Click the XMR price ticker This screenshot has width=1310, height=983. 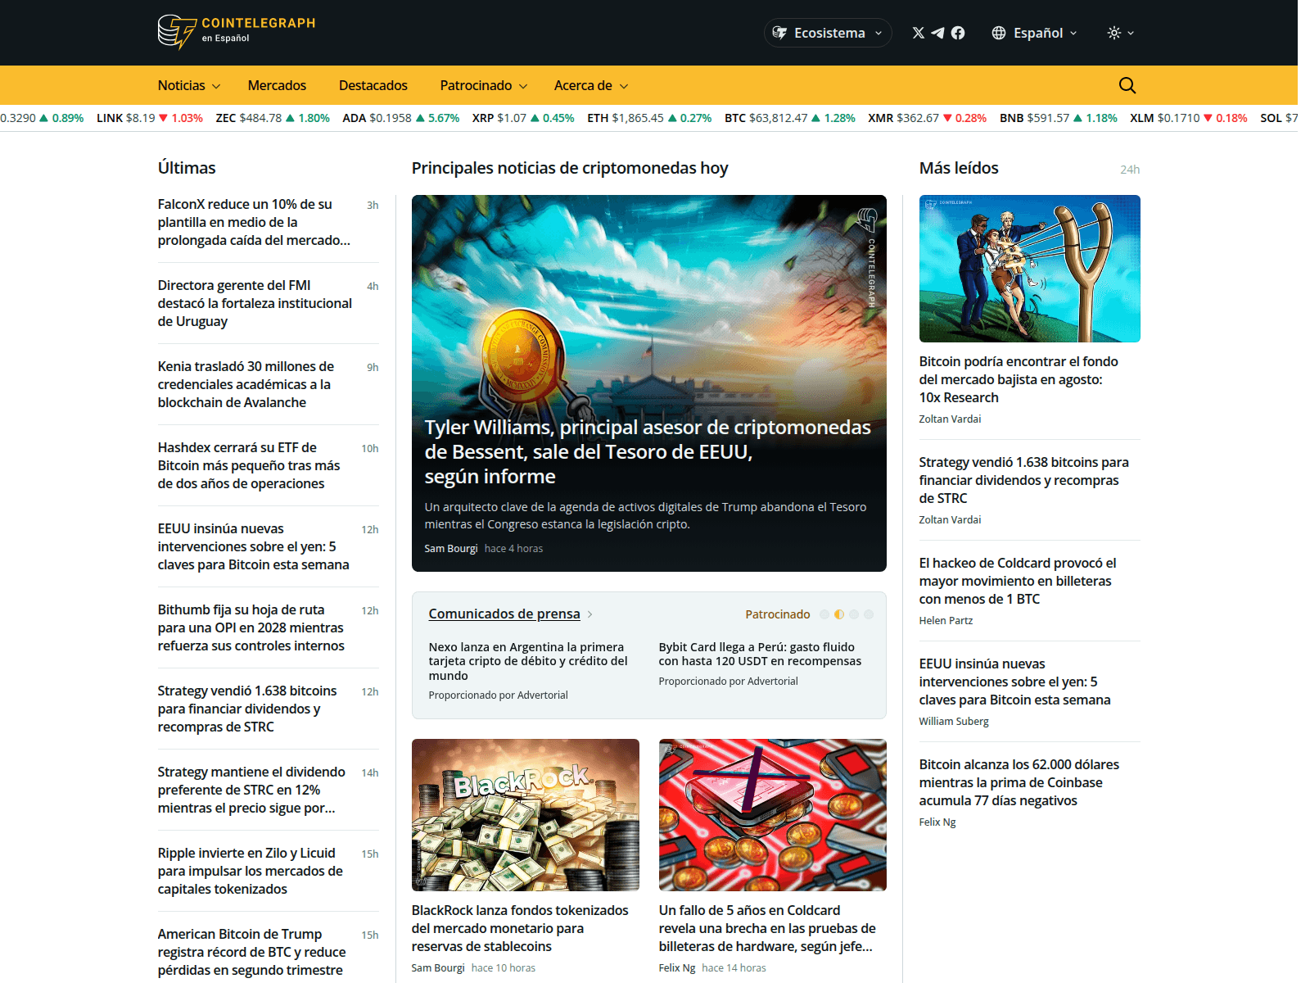point(928,118)
